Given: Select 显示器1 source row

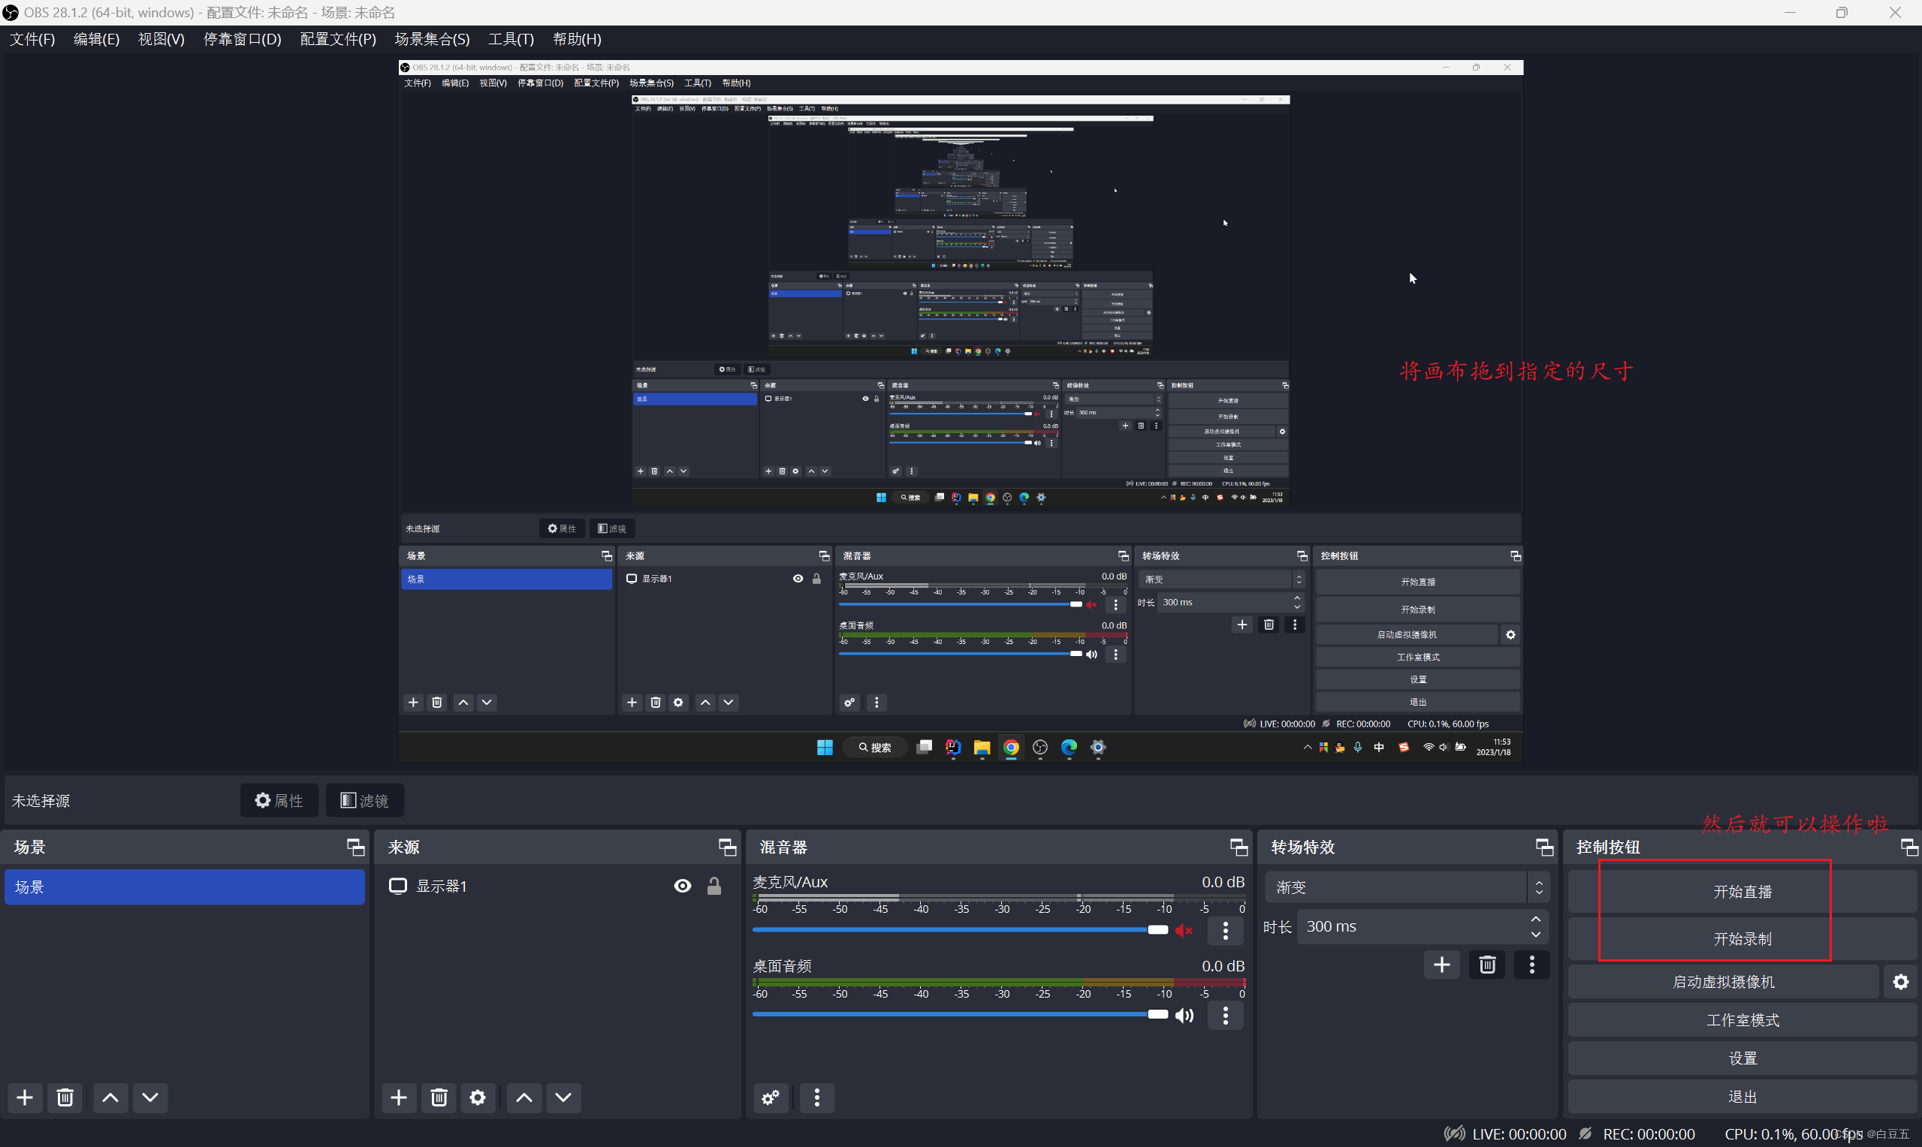Looking at the screenshot, I should [557, 886].
